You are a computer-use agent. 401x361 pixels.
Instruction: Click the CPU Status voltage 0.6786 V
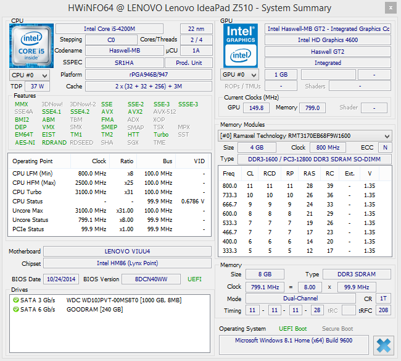(x=193, y=202)
